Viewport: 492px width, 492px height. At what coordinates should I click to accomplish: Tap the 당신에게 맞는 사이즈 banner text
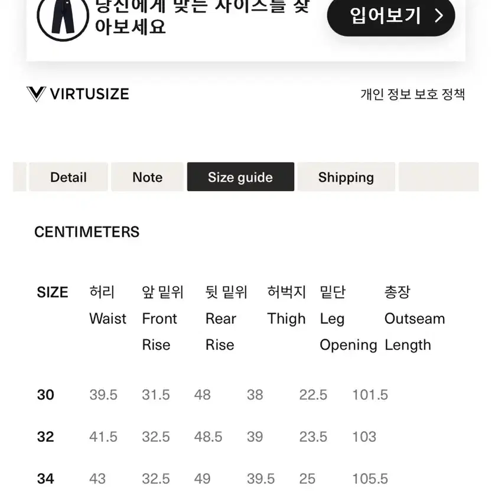tap(203, 17)
